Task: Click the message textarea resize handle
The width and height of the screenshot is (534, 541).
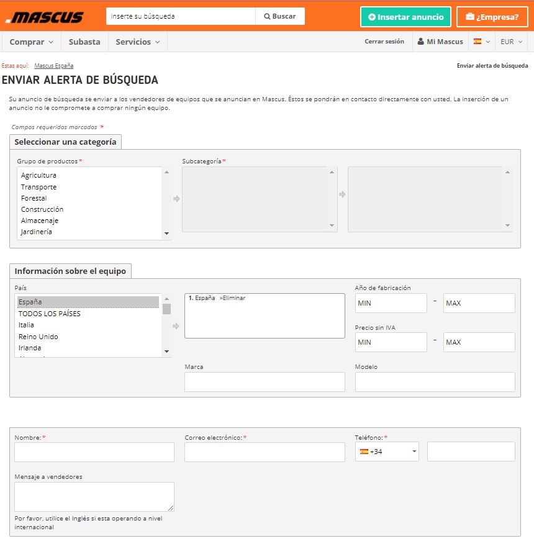Action: pos(171,508)
